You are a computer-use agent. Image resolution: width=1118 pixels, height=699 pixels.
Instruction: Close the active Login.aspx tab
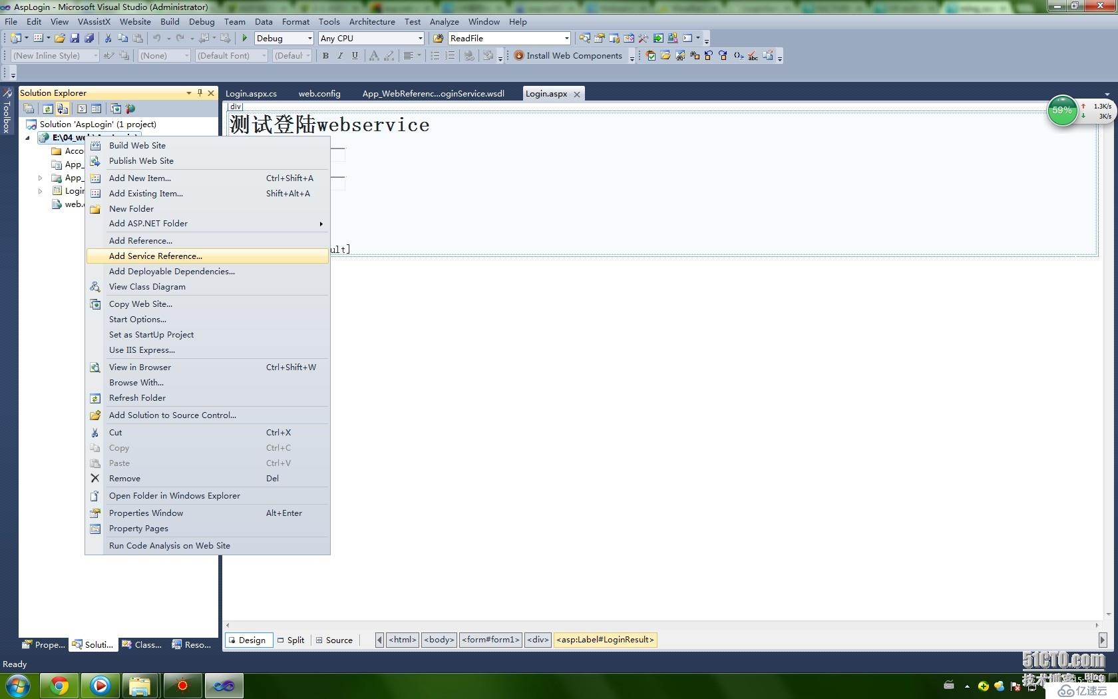pos(577,94)
